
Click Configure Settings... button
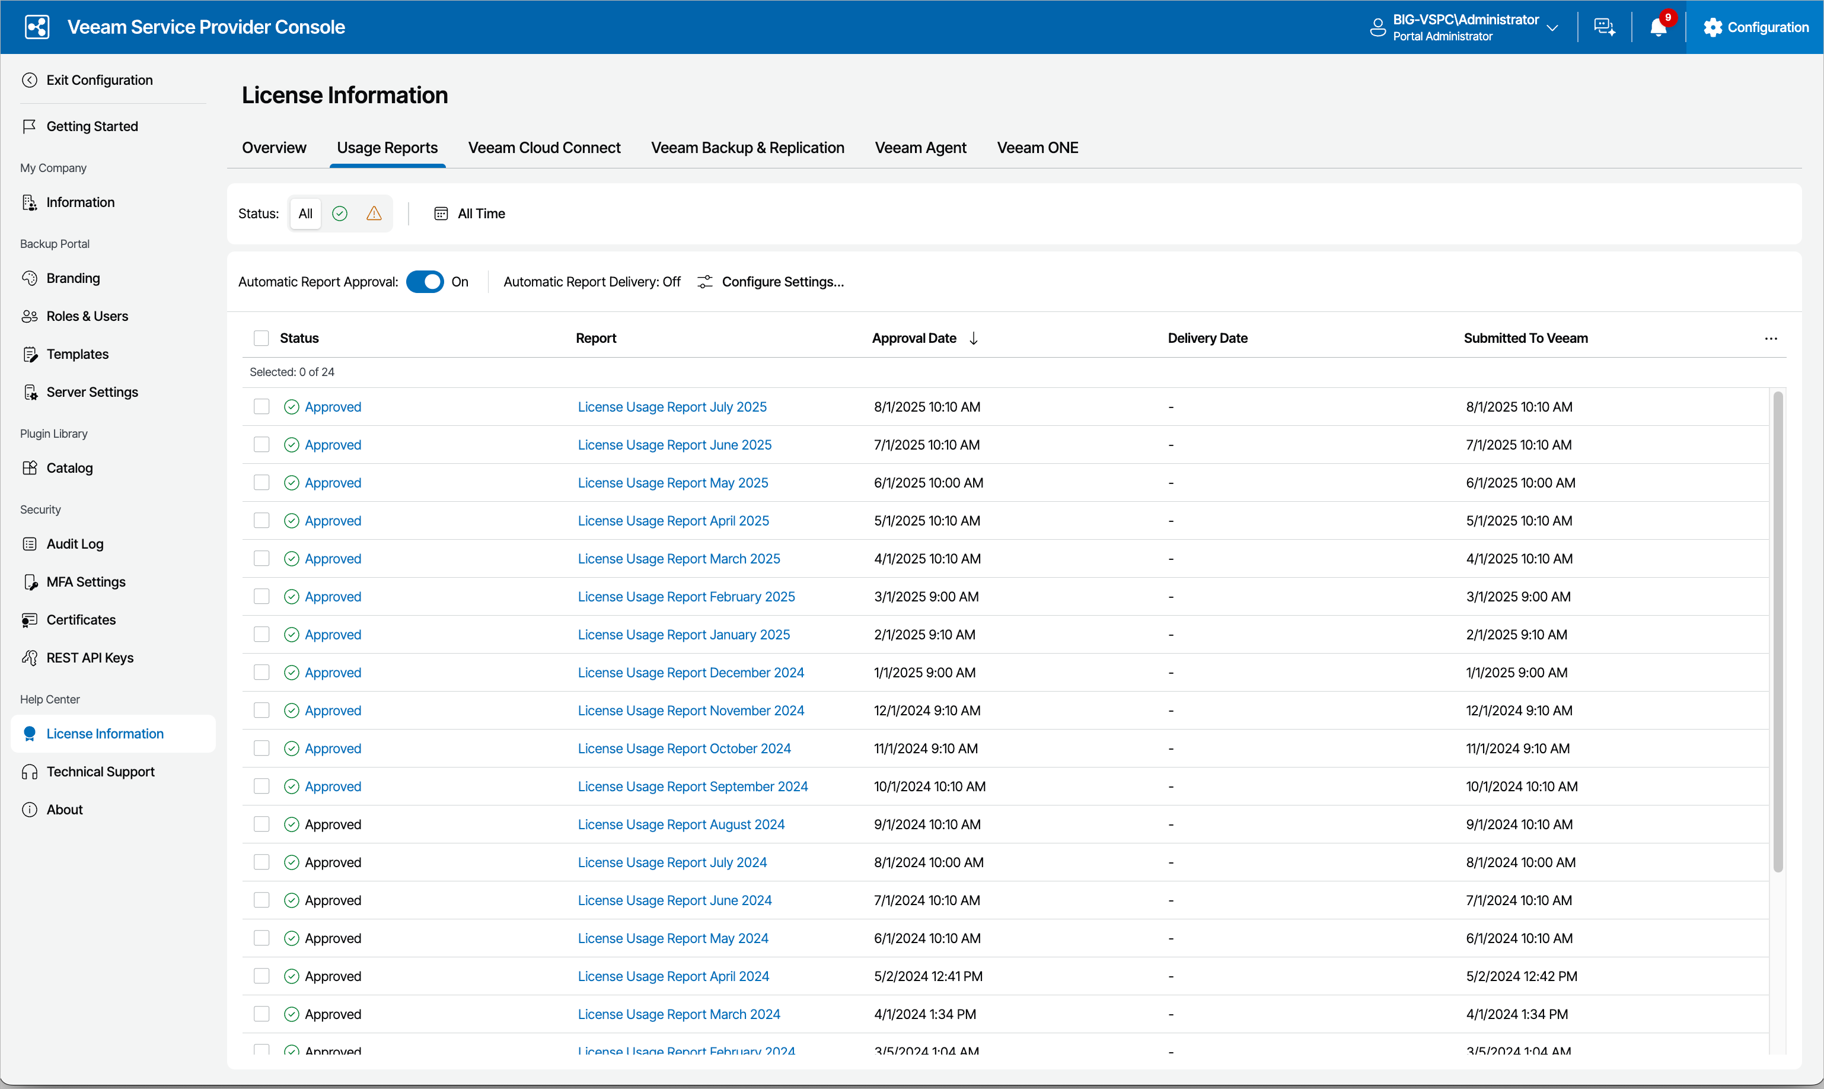(771, 282)
